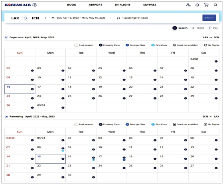Click Peak-season box in departure legend
The image size is (223, 184).
(76, 45)
